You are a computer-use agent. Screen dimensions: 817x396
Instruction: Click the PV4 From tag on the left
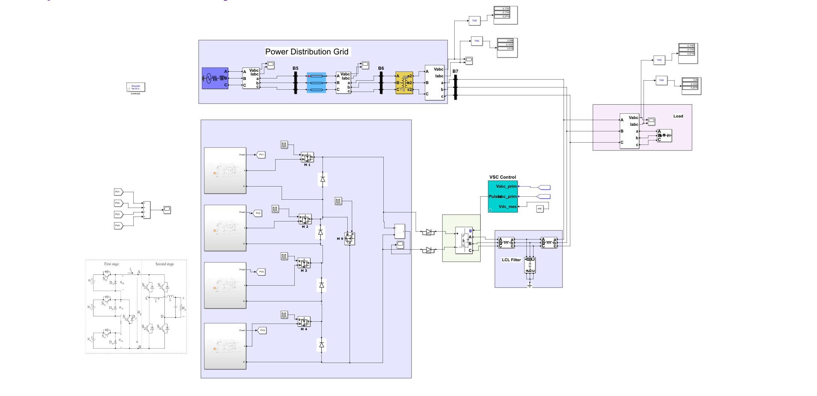(x=119, y=226)
